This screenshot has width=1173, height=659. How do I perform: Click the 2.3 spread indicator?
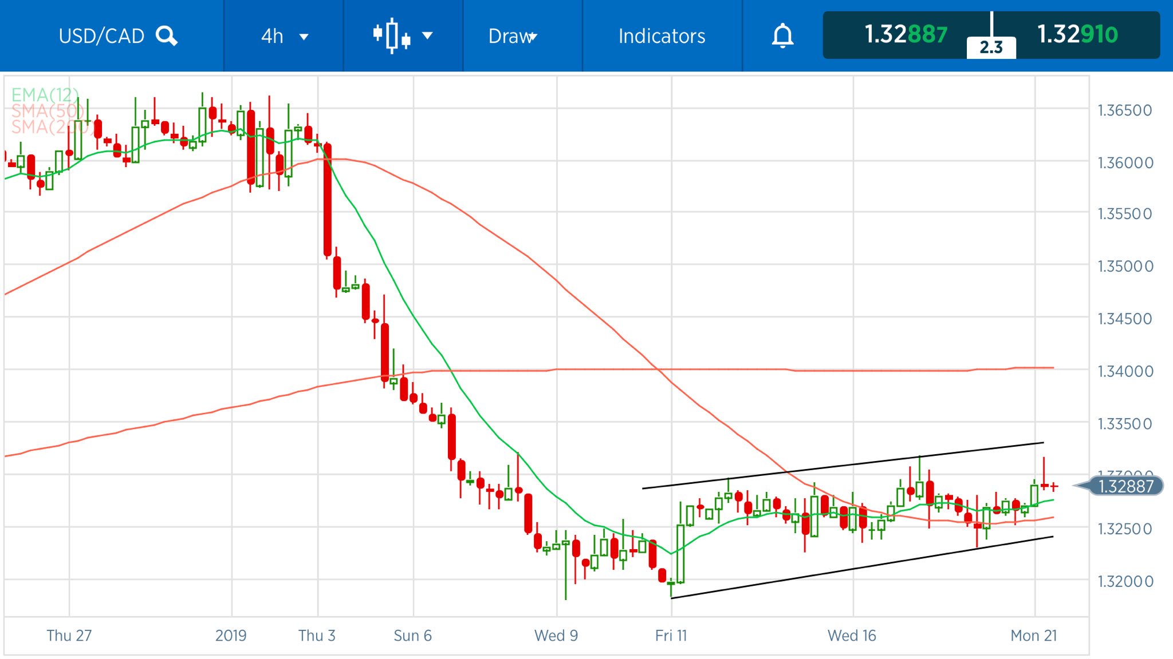(x=991, y=47)
